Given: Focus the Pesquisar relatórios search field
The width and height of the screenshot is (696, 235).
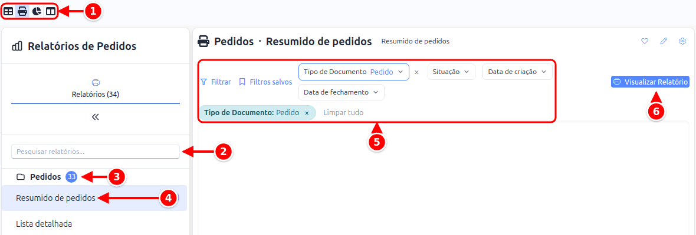Looking at the screenshot, I should click(x=96, y=152).
